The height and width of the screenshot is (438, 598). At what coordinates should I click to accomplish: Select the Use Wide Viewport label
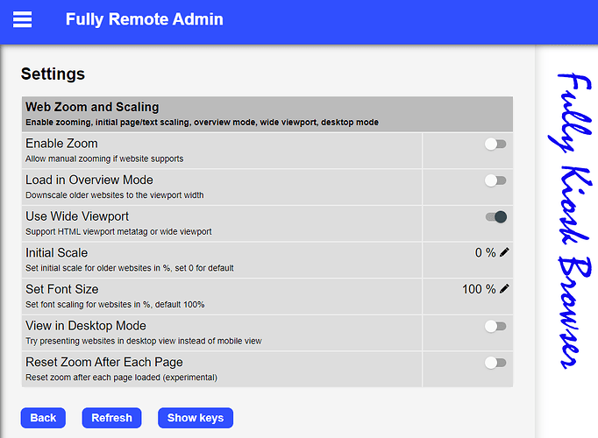coord(77,216)
